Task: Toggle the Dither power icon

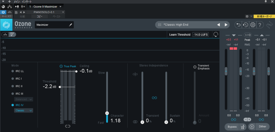Action: point(252,127)
